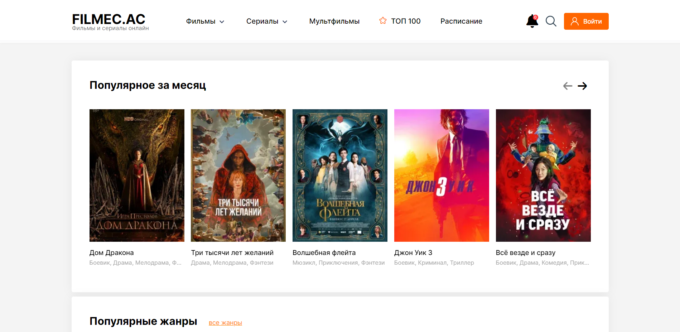Viewport: 680px width, 332px height.
Task: Click the Фильмы и сериалы онлайн tagline
Action: (x=110, y=28)
